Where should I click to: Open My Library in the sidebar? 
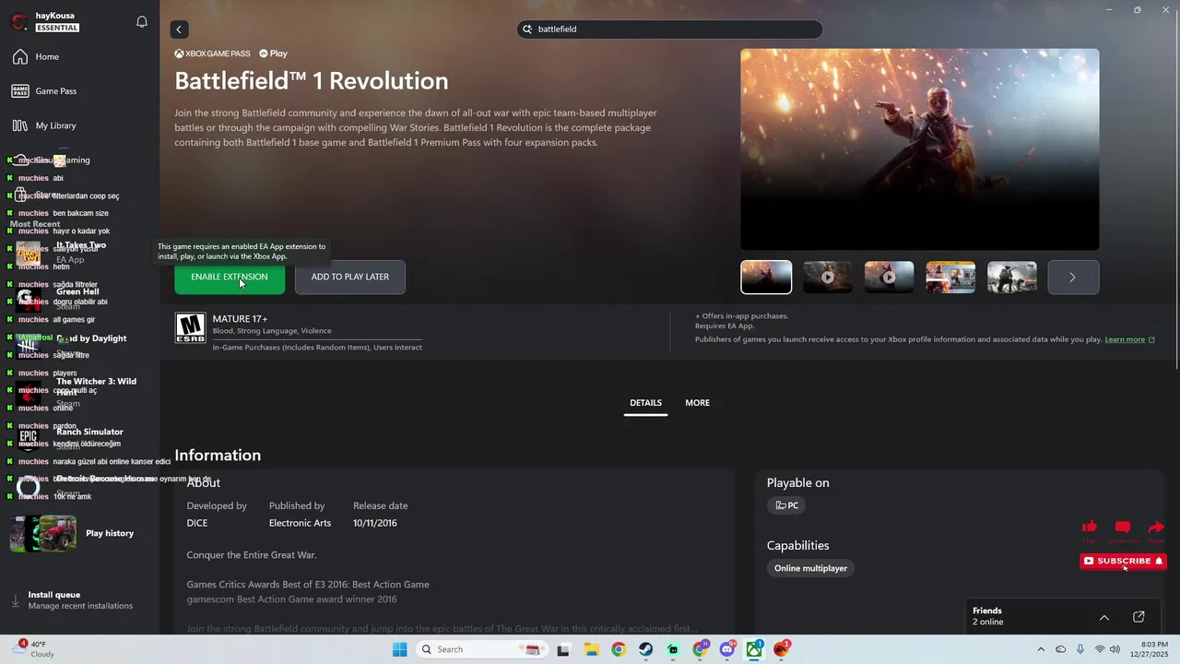point(79,125)
